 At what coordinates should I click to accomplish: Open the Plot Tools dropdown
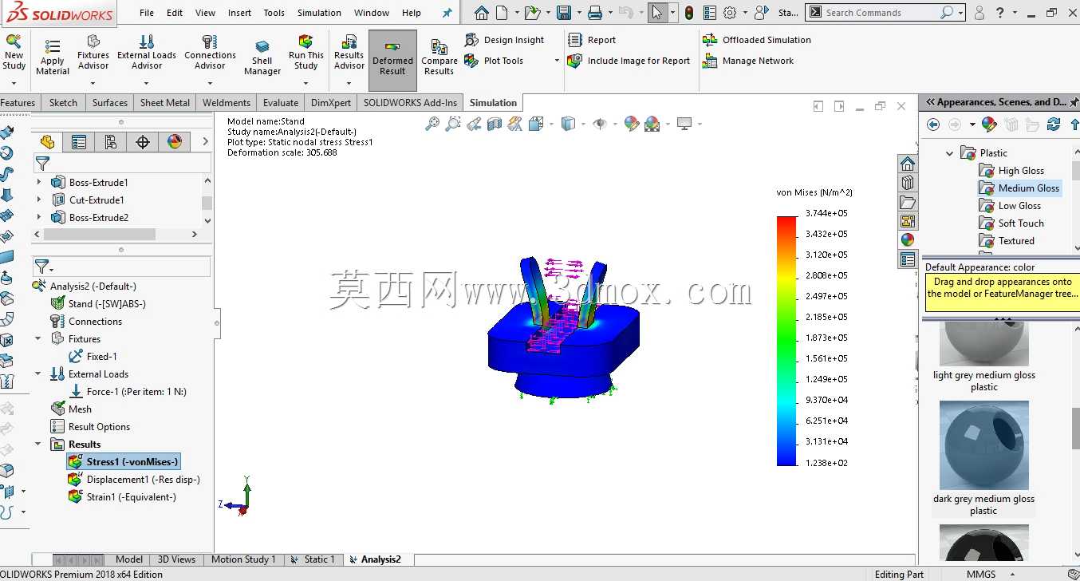(x=557, y=61)
